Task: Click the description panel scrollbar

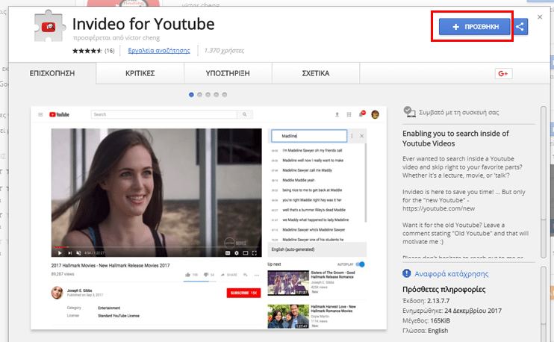Action: tap(544, 182)
